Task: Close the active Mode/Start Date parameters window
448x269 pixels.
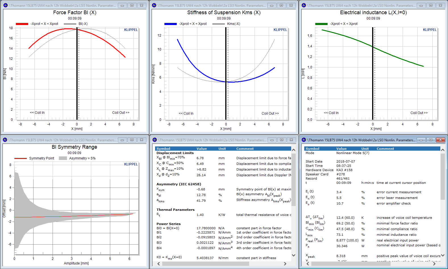Action: [440, 140]
